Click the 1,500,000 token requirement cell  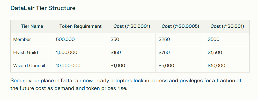[80, 53]
